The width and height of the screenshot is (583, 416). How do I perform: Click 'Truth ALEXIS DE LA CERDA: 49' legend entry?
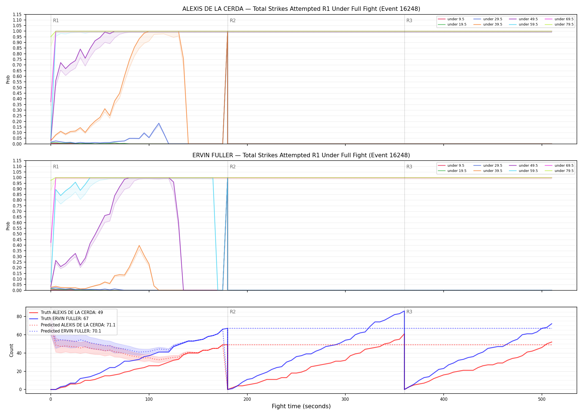click(66, 313)
